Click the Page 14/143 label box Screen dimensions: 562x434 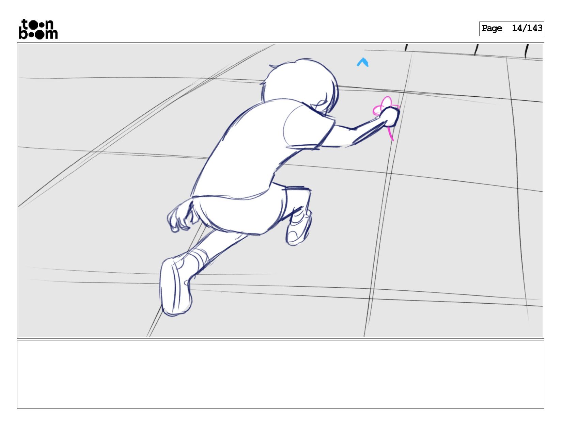point(512,29)
